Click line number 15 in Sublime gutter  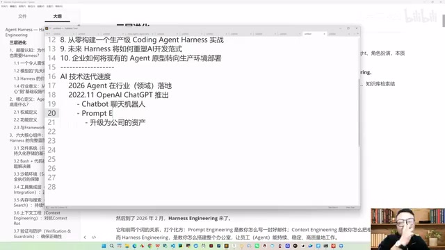tap(51, 67)
